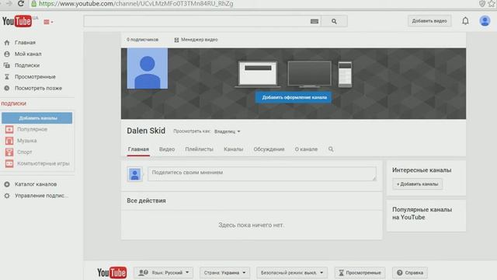This screenshot has height=280, width=497.
Task: Click the Спорт channel icon
Action: coord(9,152)
